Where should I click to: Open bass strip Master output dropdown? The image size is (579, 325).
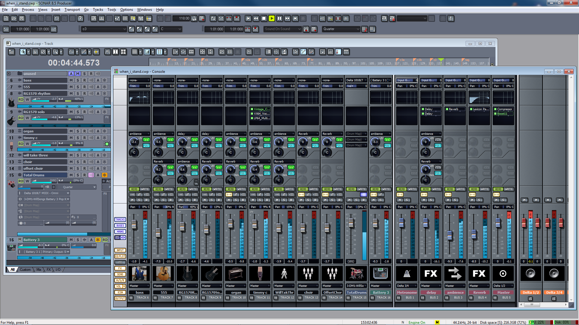click(x=139, y=286)
